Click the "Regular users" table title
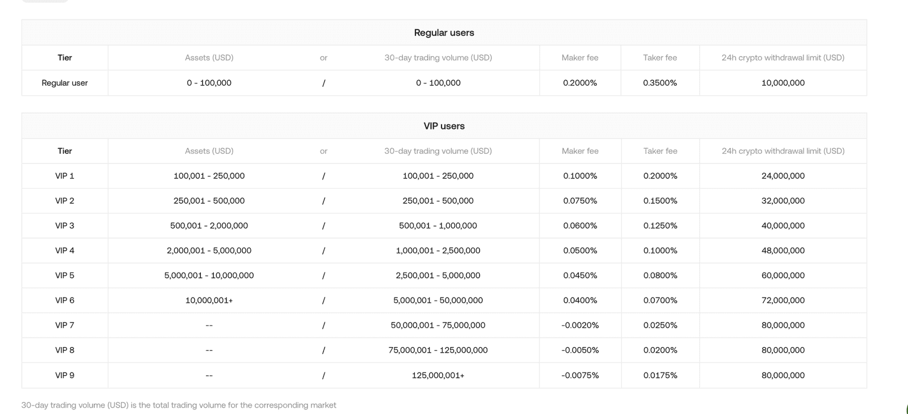Image resolution: width=908 pixels, height=414 pixels. 444,32
